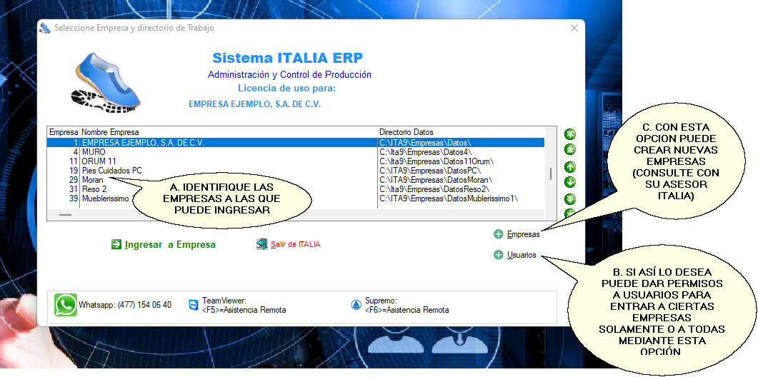Jump to first company with top arrow
This screenshot has width=758, height=377.
(x=570, y=134)
